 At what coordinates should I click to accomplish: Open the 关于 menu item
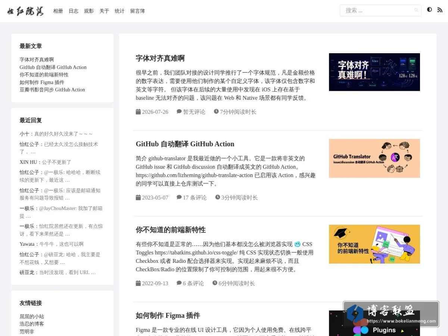click(x=104, y=11)
